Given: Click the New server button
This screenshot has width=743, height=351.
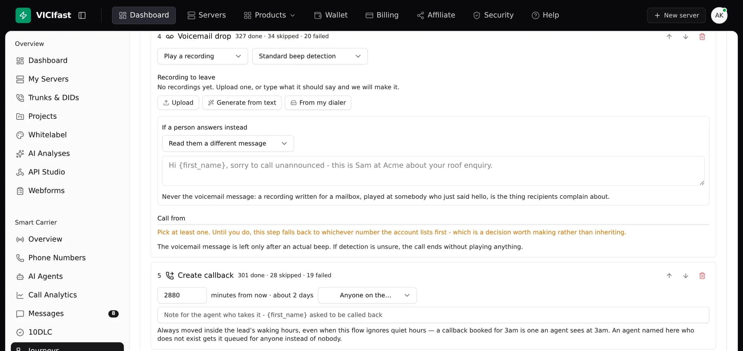Looking at the screenshot, I should point(676,15).
